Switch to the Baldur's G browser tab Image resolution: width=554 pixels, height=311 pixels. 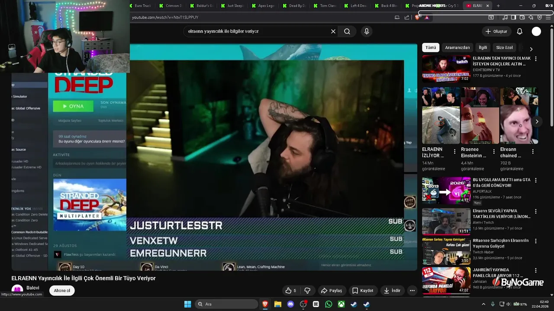202,6
